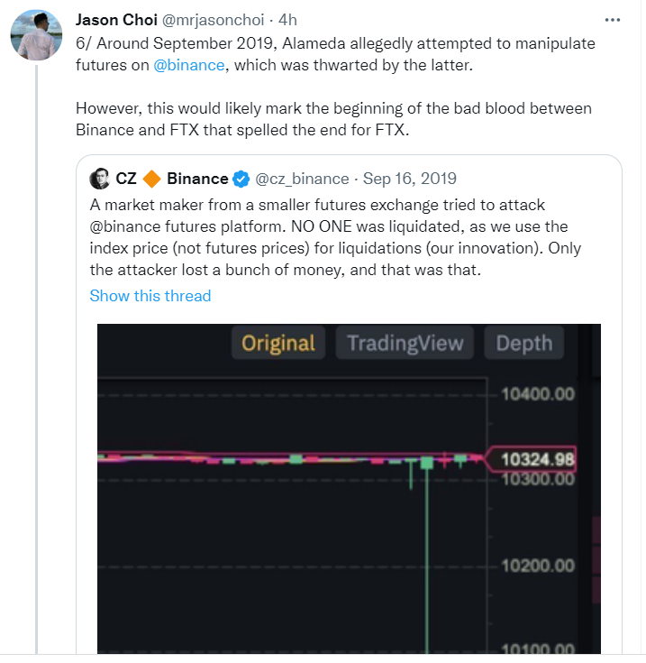This screenshot has width=646, height=663.
Task: Click the blue verified badge
Action: tap(242, 179)
